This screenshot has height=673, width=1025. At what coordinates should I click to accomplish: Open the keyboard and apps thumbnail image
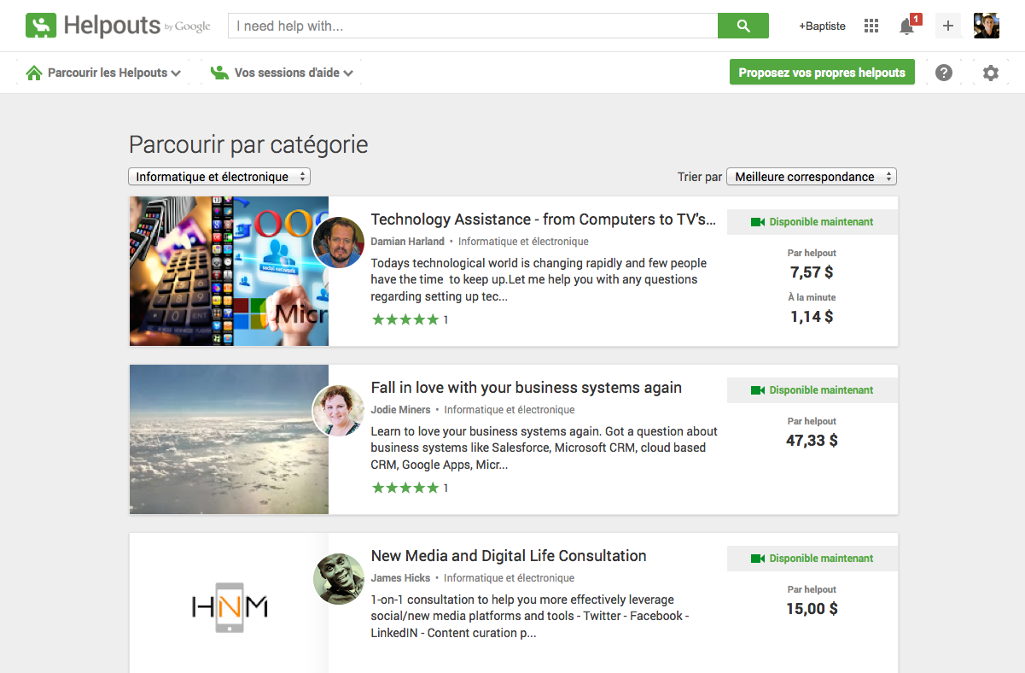tap(229, 272)
